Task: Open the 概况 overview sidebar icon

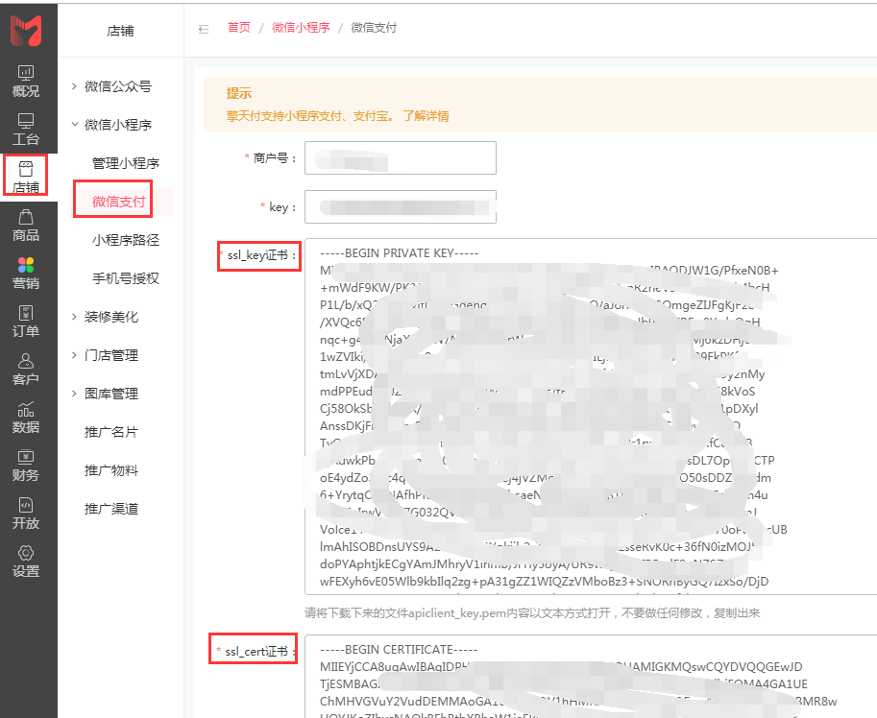Action: [26, 82]
